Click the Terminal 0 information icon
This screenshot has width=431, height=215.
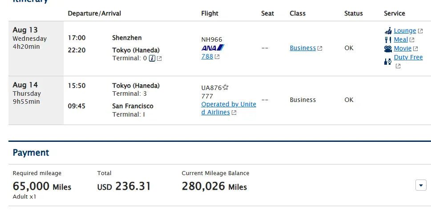point(152,58)
